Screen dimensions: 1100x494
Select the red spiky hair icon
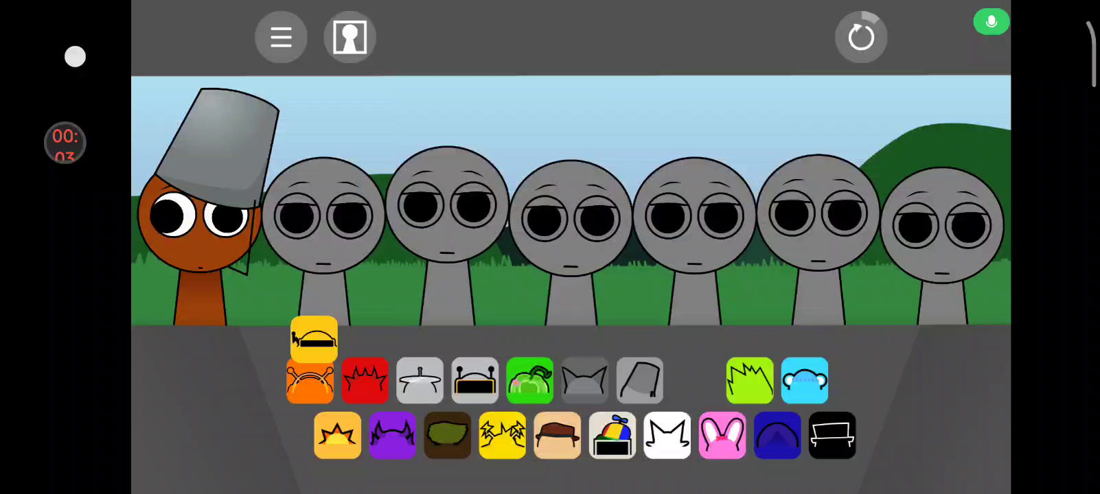[x=365, y=380]
